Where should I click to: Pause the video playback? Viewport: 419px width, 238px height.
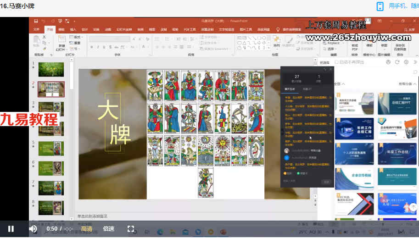(11, 229)
